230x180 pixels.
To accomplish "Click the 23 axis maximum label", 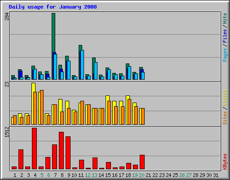I will [7, 85].
